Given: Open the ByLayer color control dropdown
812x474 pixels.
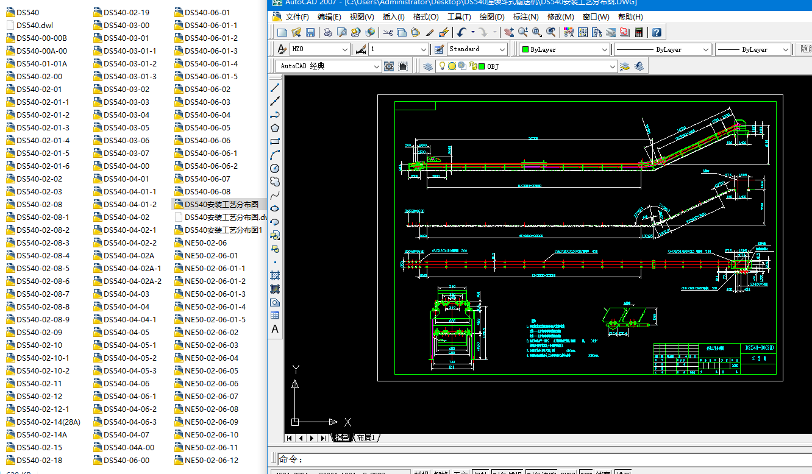Looking at the screenshot, I should coord(605,49).
